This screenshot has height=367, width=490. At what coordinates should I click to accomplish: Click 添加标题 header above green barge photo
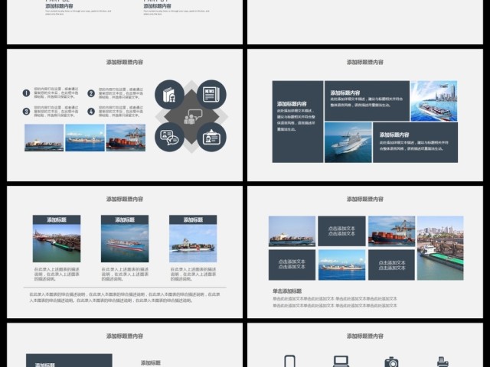57,219
